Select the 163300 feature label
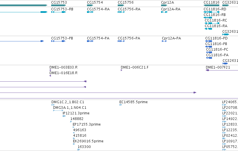Viewport: 238px width, 151px height. pyautogui.click(x=84, y=147)
